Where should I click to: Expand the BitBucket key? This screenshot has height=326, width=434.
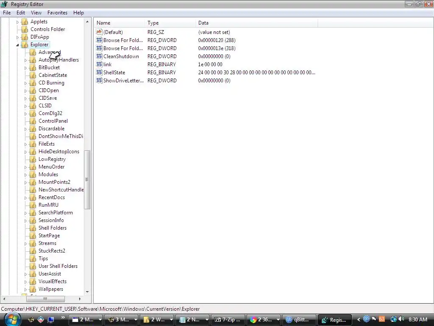(x=25, y=67)
